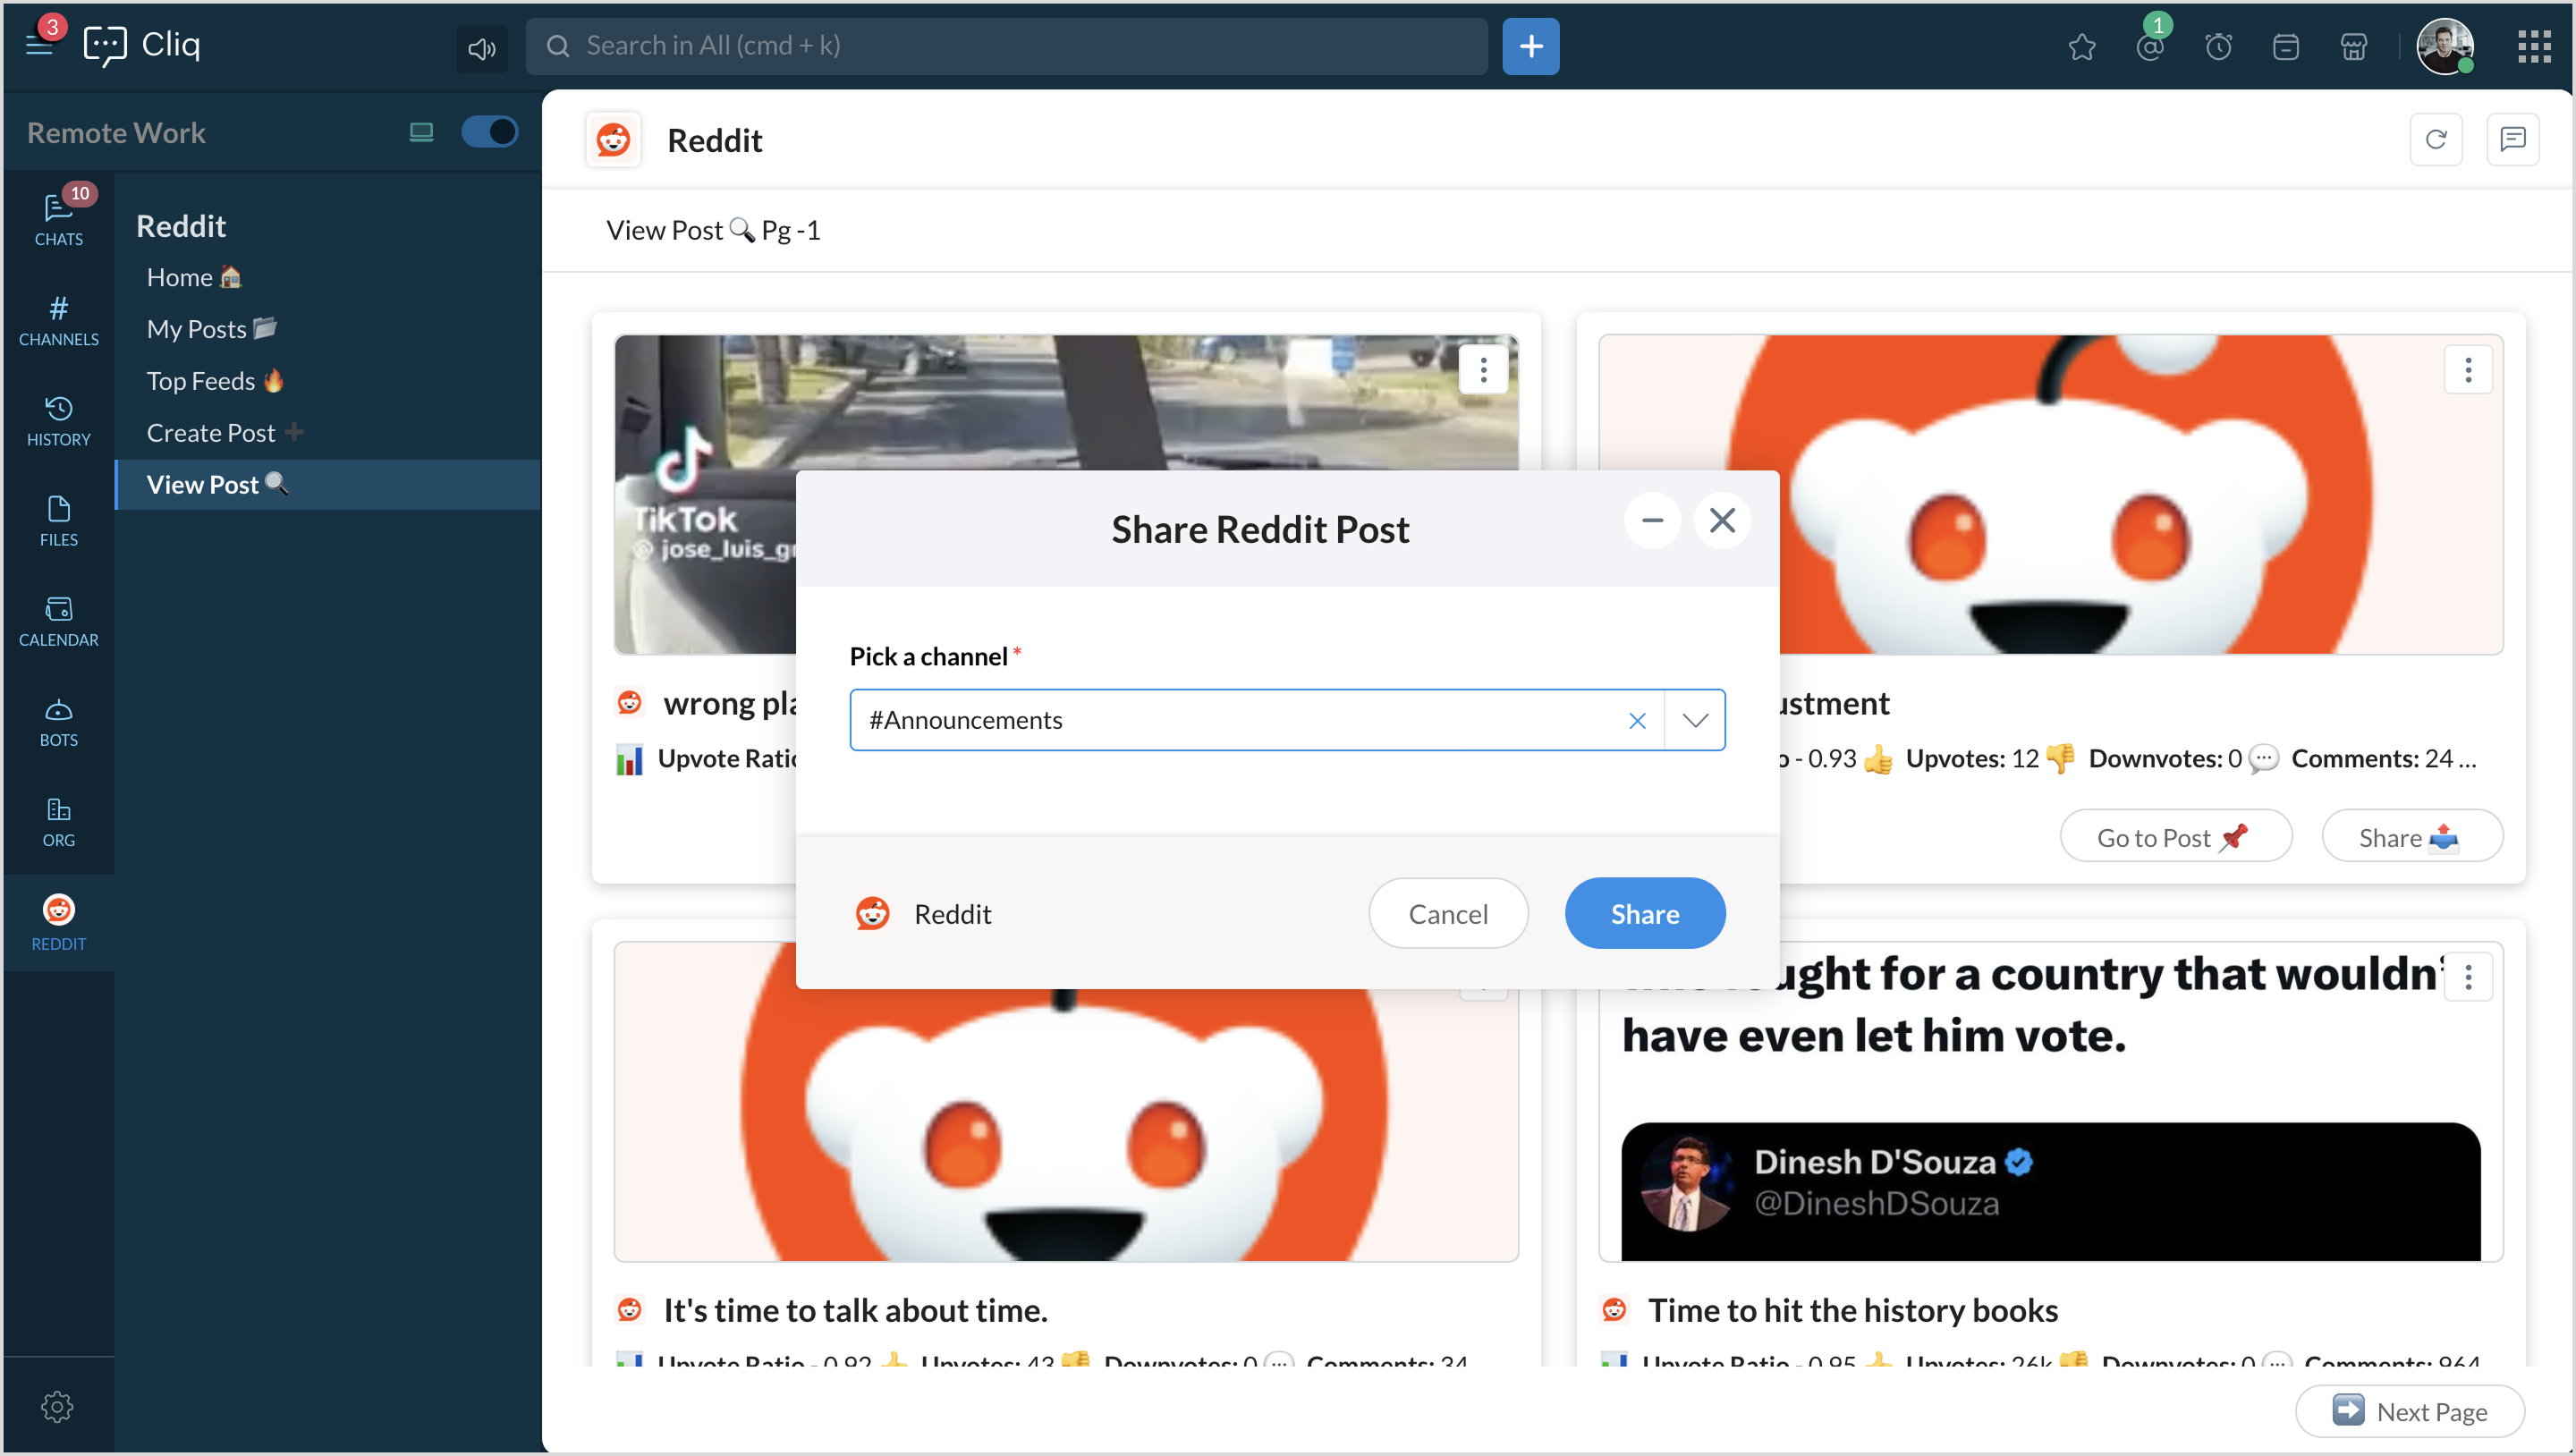This screenshot has width=2576, height=1456.
Task: Open the marketplace store icon
Action: (x=2353, y=47)
